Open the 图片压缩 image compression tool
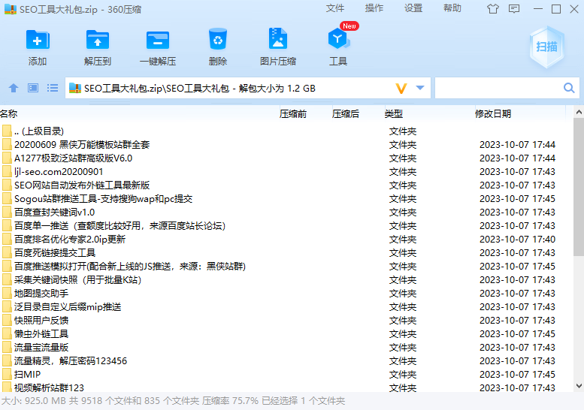This screenshot has width=584, height=410. tap(278, 39)
